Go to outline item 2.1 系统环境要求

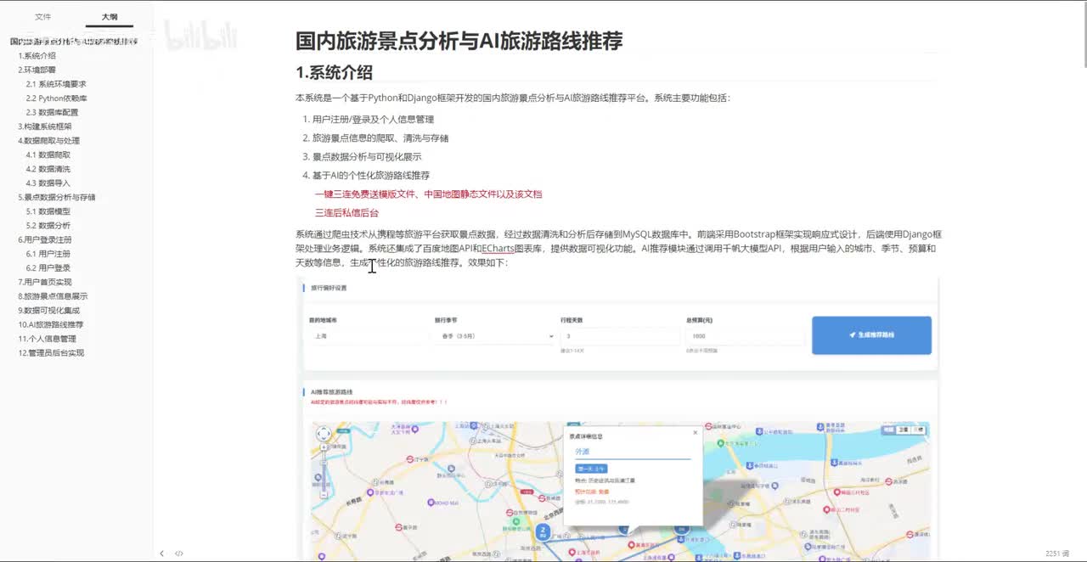(56, 84)
